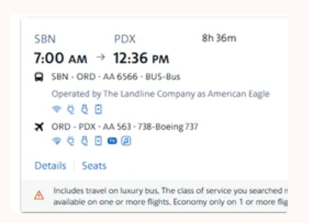
Task: Click the 8h 36m duration text
Action: [x=218, y=38]
